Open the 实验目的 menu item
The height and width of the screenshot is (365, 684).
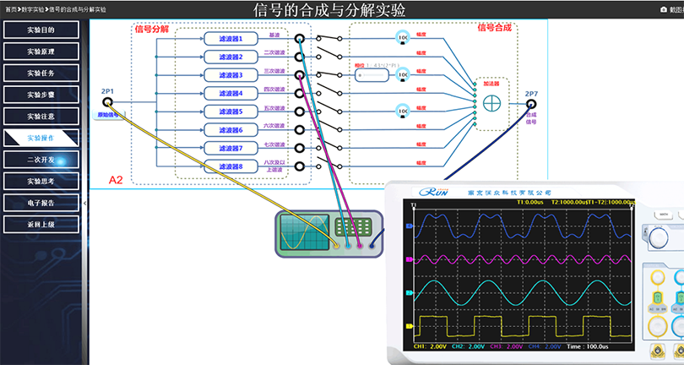[x=41, y=30]
